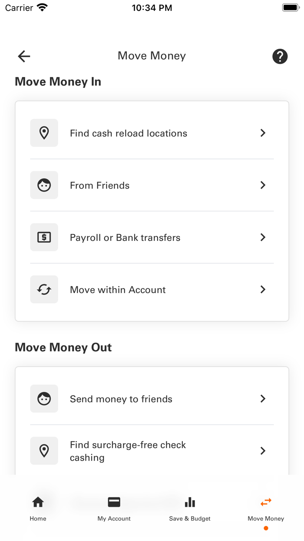Click the From Friends face icon

click(x=44, y=185)
